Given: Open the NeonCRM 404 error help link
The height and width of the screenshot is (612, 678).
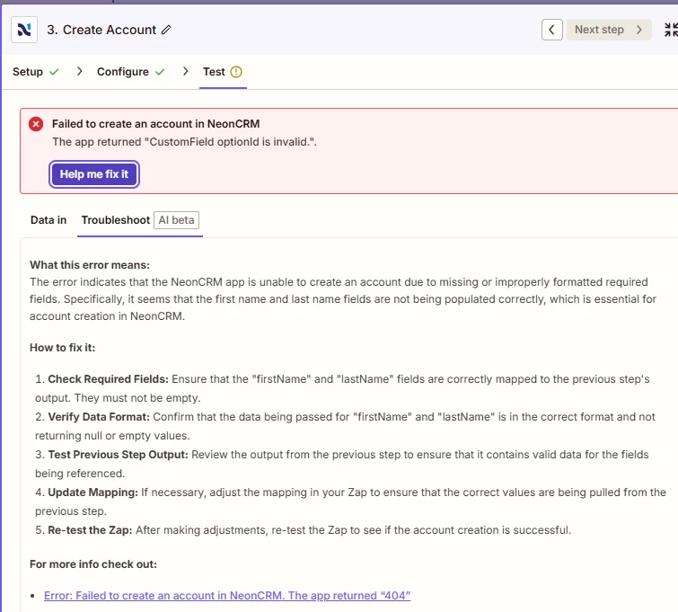Looking at the screenshot, I should (x=227, y=596).
